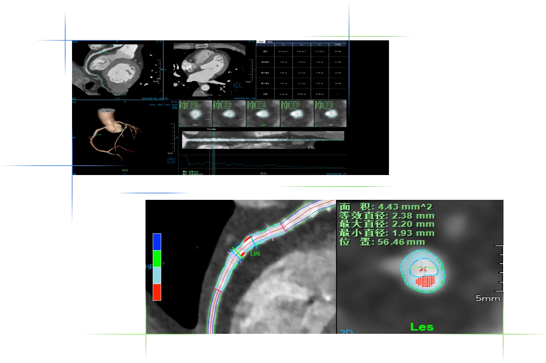546x363 pixels.
Task: Click the orientation cube icon in axial view
Action: (x=237, y=85)
